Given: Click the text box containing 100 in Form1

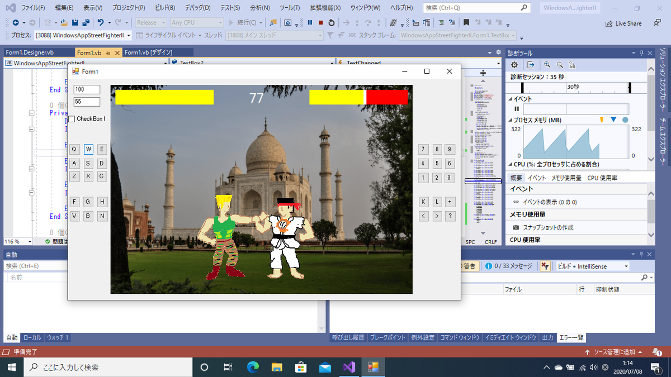Looking at the screenshot, I should (x=87, y=89).
